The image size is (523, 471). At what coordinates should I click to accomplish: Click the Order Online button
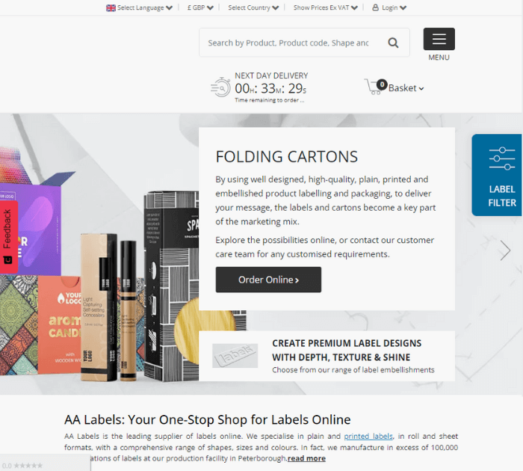(268, 280)
